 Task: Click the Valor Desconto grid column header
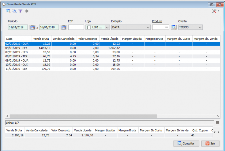point(88,39)
